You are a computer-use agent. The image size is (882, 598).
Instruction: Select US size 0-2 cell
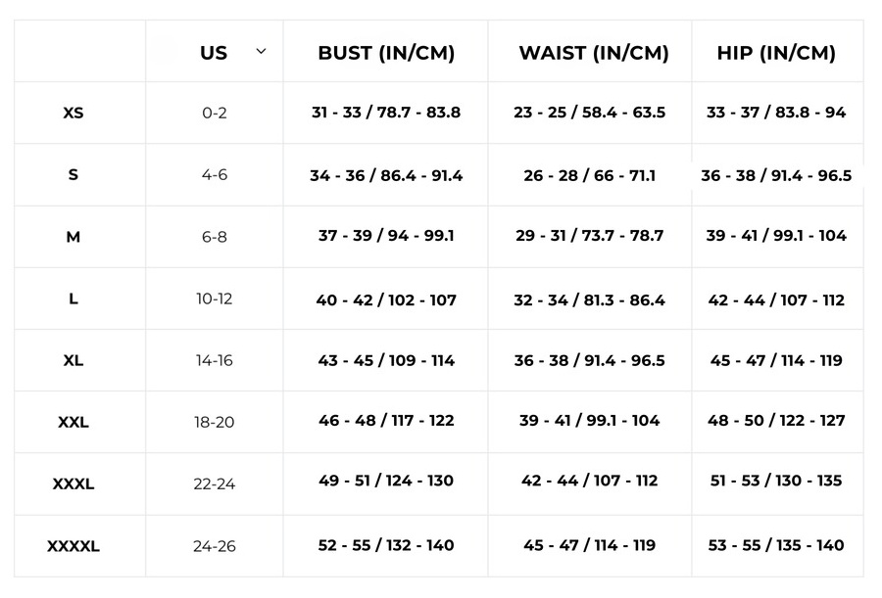pos(215,113)
